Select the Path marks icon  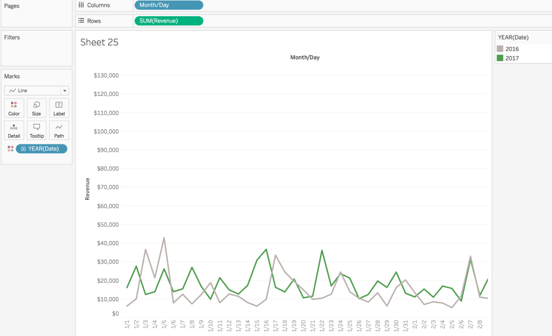59,130
